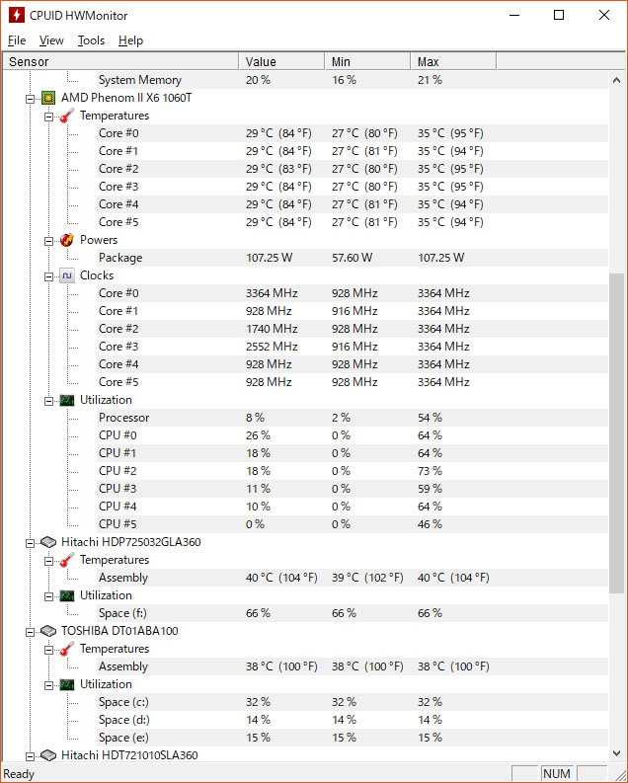Click the waveform icon next to Clocks
628x783 pixels.
click(x=67, y=275)
